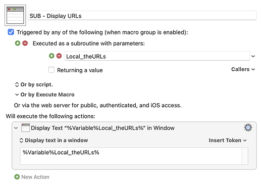Click the 'Or via the web server' text line
This screenshot has width=261, height=184.
click(98, 105)
